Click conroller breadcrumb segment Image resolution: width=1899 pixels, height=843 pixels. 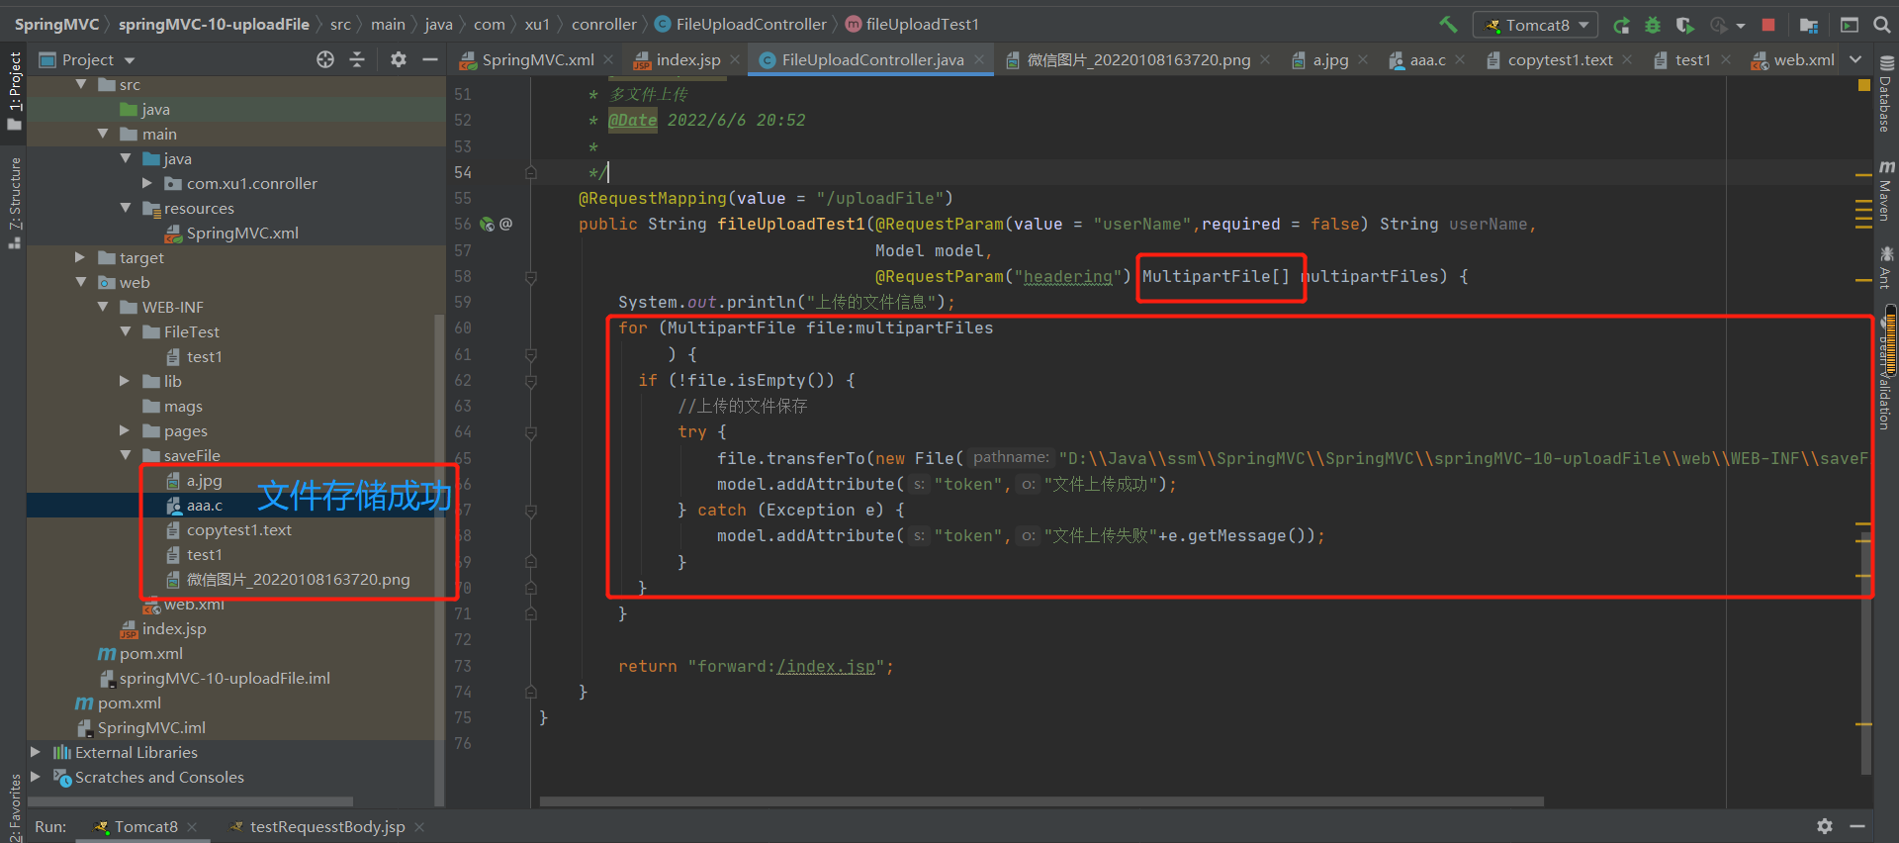click(x=604, y=25)
